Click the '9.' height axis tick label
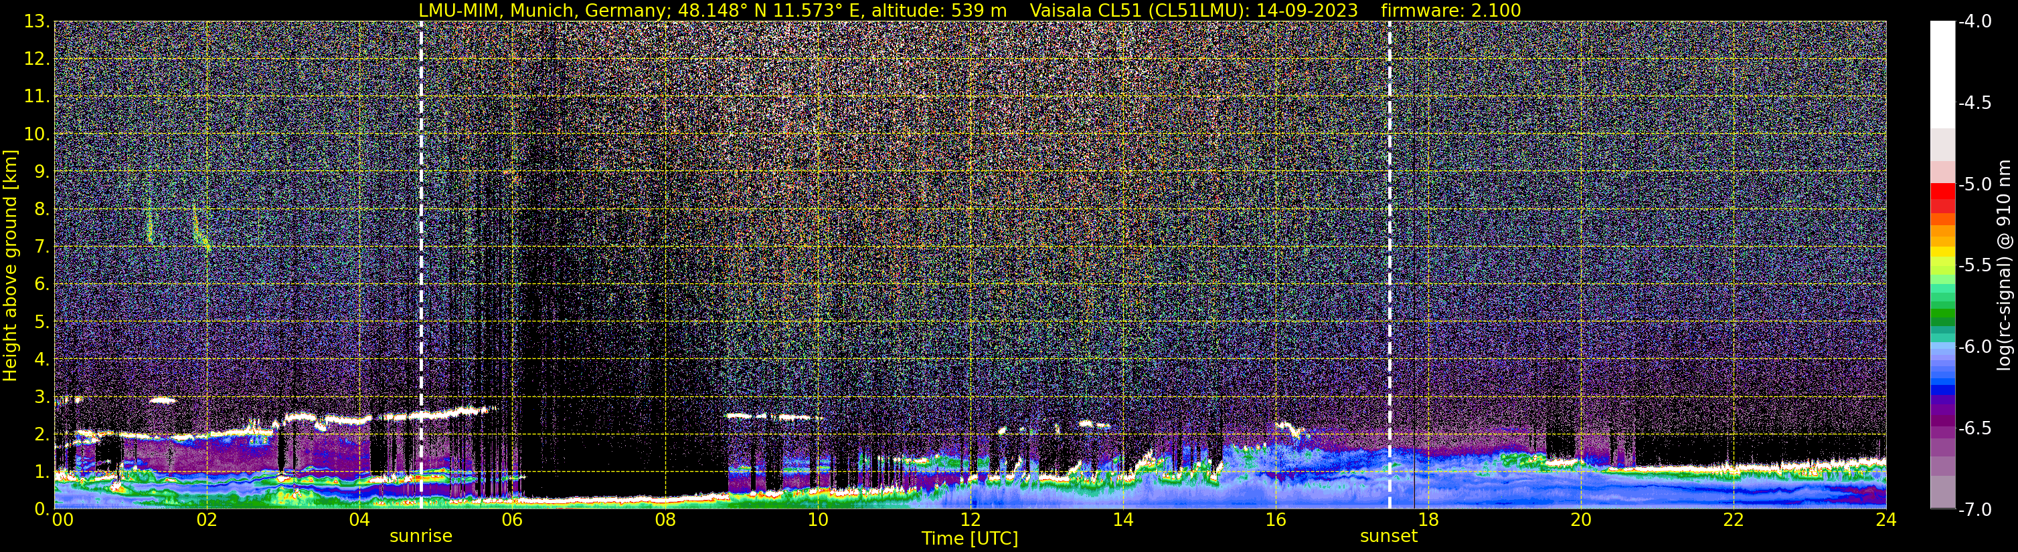Viewport: 2018px width, 552px height. [x=41, y=171]
